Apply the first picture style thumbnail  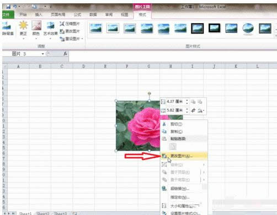click(x=96, y=28)
